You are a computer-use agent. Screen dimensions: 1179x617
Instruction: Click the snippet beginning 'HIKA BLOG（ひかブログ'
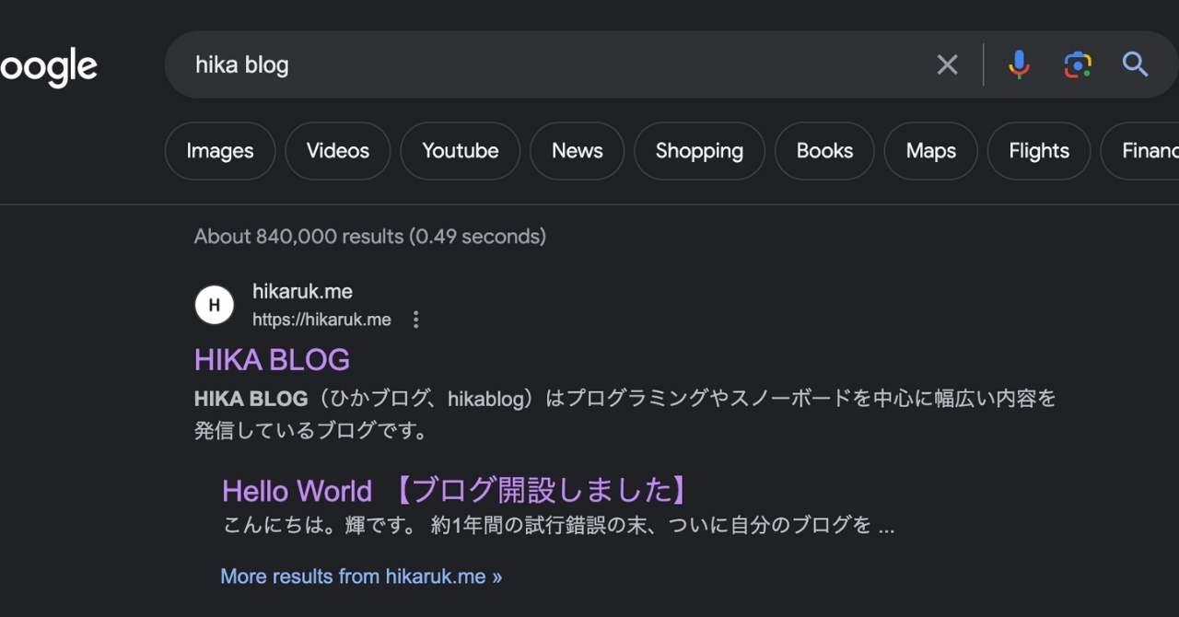click(625, 414)
